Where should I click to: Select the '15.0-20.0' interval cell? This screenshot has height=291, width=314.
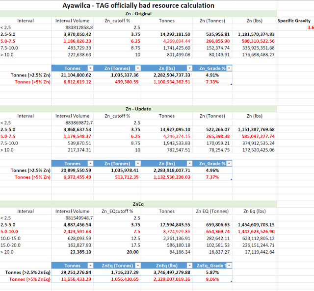click(x=26, y=245)
